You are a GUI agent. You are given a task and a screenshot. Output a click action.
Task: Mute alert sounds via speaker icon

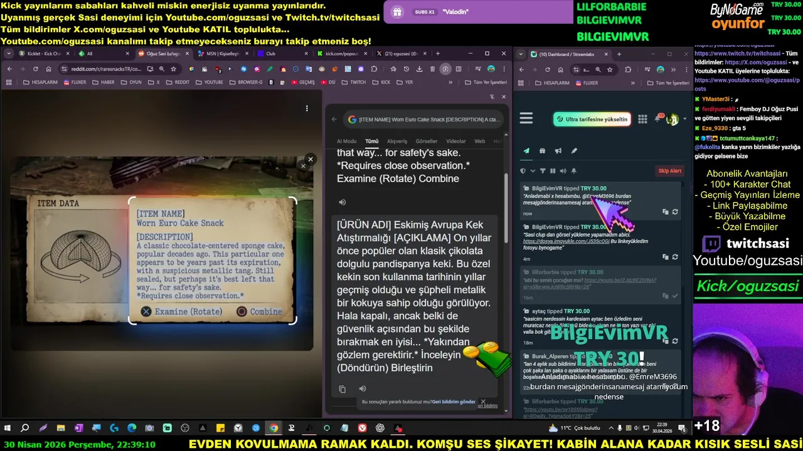point(563,171)
